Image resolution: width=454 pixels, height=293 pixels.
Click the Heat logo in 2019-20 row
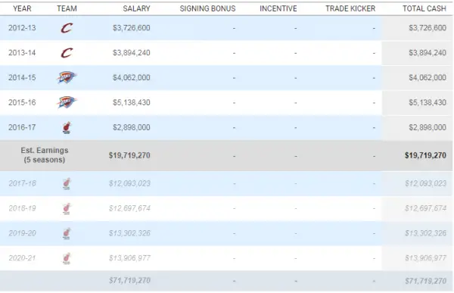tap(67, 233)
